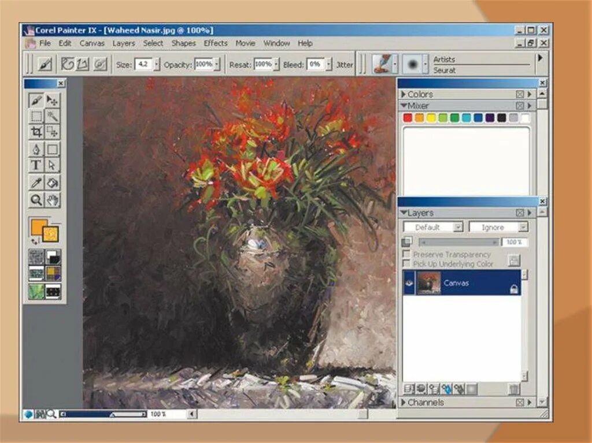Choose the Selection Adjuster tool
The width and height of the screenshot is (592, 443).
click(x=53, y=132)
